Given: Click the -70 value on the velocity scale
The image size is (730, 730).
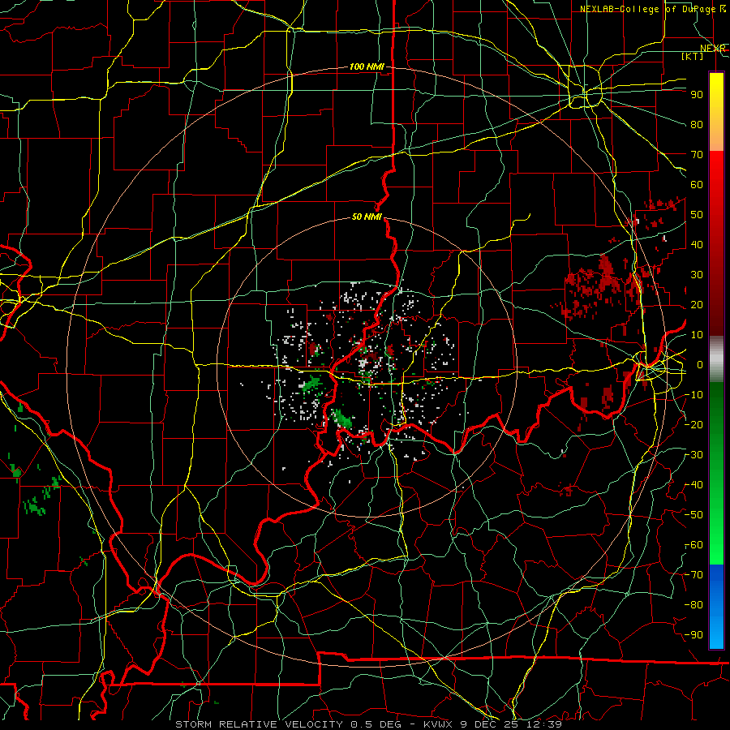Looking at the screenshot, I should pos(694,575).
